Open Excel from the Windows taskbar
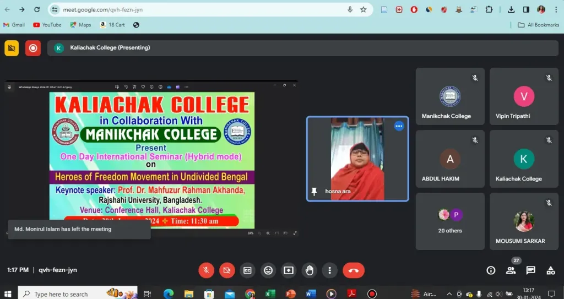 [x=270, y=294]
